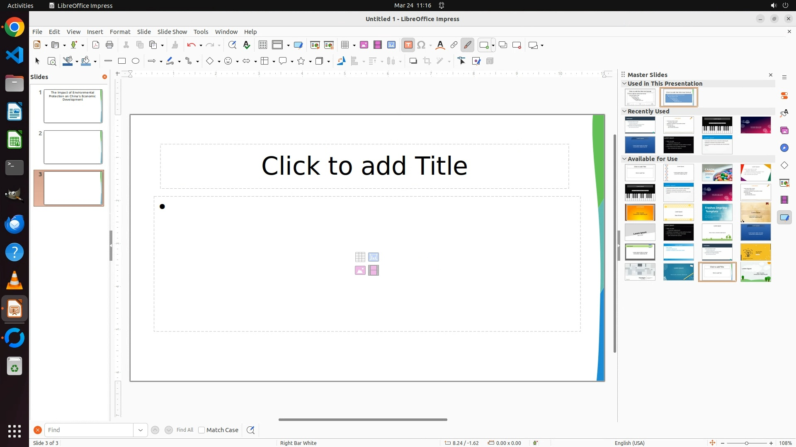
Task: Toggle the Display Grid button
Action: click(263, 45)
